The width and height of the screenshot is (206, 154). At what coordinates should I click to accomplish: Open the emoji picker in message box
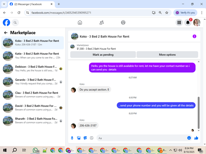pos(189,138)
